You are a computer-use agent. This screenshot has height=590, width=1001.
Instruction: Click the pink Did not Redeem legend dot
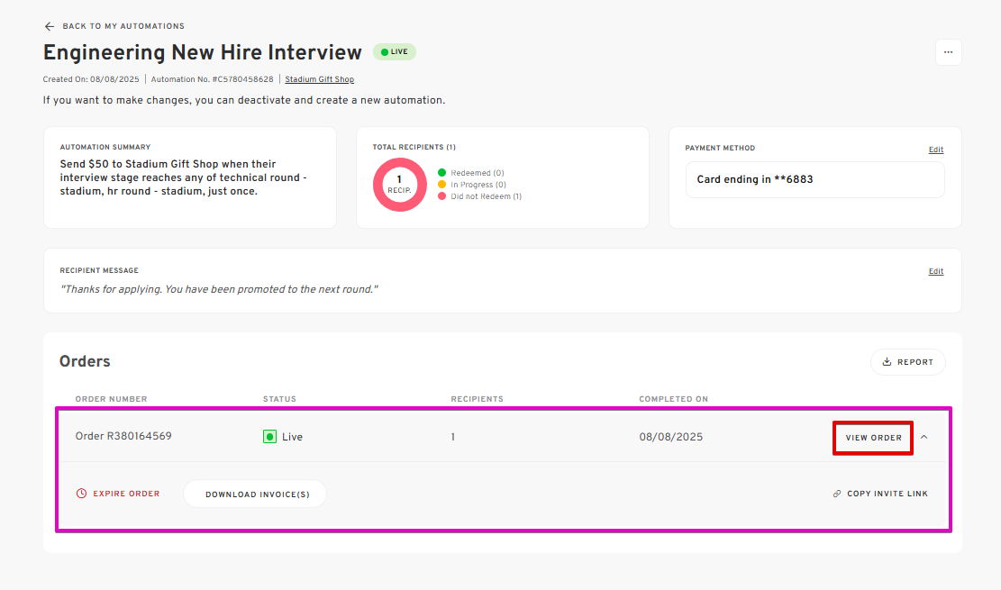point(441,196)
